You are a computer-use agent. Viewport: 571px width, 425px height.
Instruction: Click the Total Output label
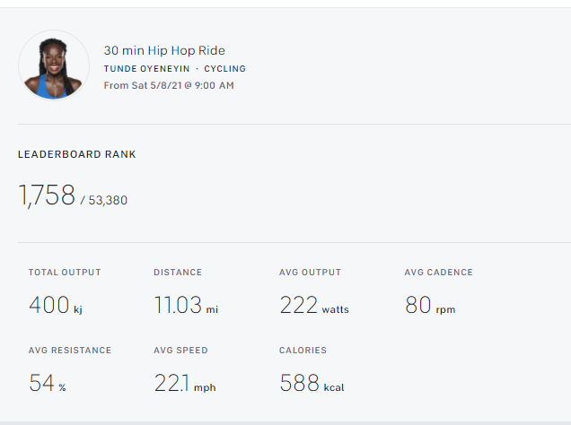(x=65, y=273)
